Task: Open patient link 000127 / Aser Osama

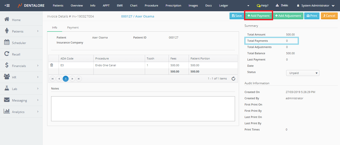Action: [138, 16]
